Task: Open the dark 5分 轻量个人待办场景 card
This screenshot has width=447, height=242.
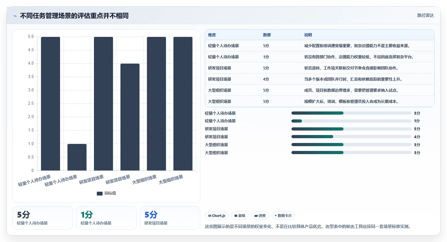Action: (x=42, y=218)
